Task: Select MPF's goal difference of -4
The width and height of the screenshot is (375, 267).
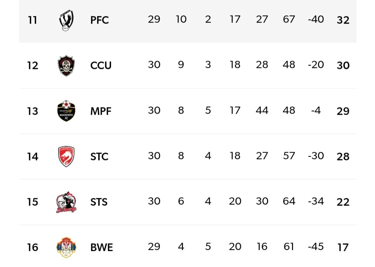Action: coord(316,111)
